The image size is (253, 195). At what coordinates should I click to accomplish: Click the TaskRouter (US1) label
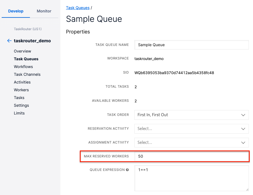tap(28, 29)
